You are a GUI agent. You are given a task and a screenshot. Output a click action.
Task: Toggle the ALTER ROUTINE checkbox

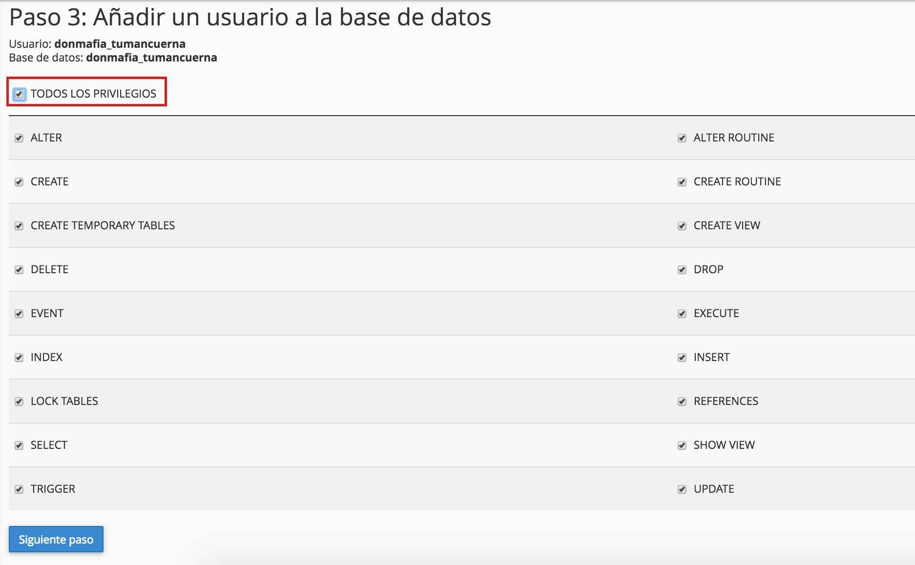click(x=682, y=138)
